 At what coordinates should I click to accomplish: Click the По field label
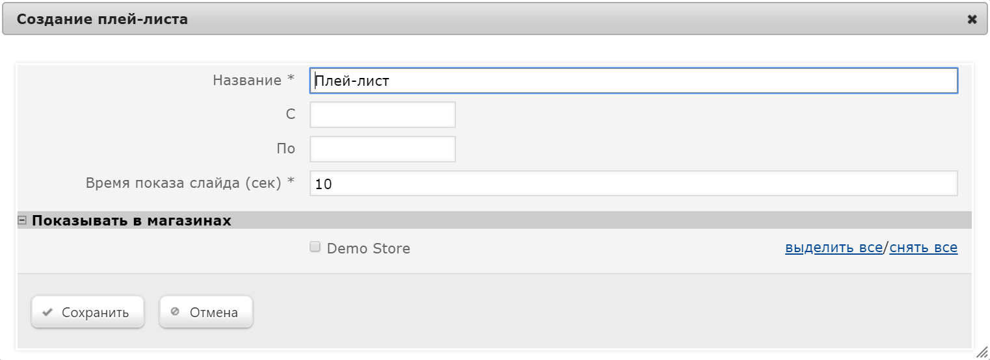pos(286,148)
